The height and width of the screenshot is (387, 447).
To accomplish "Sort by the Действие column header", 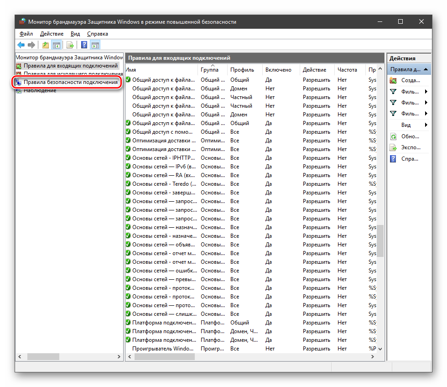I will [317, 70].
